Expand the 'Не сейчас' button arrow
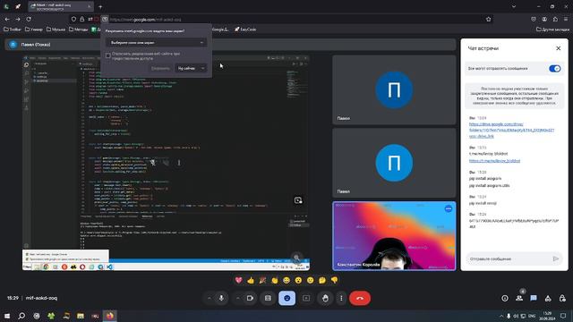Screen dimensions: 573x322 203,68
